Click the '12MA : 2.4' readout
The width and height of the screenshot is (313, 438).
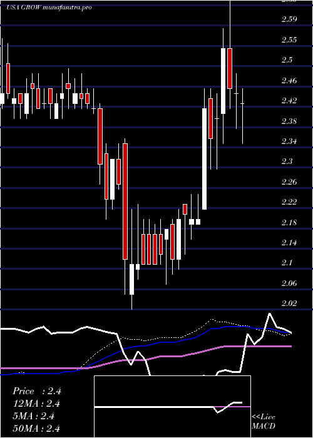36,404
